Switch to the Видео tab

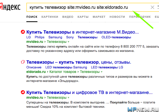tap(68, 17)
